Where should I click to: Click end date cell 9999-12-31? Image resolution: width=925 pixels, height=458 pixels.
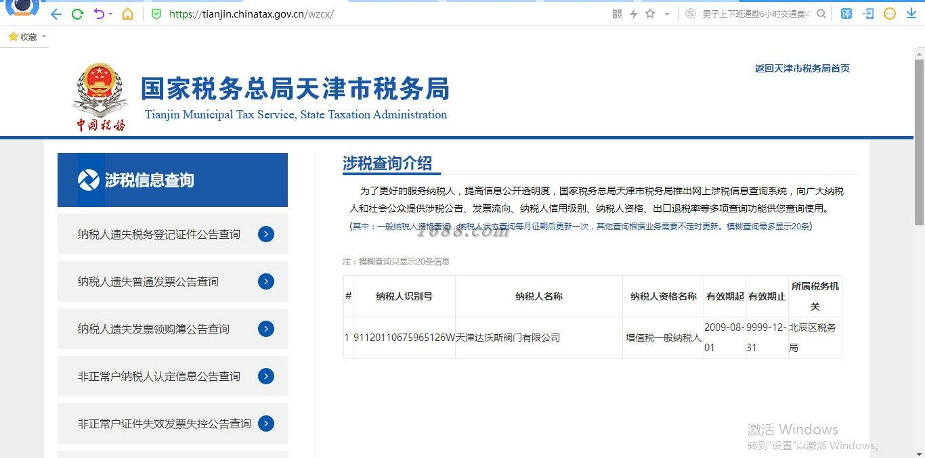pos(767,337)
